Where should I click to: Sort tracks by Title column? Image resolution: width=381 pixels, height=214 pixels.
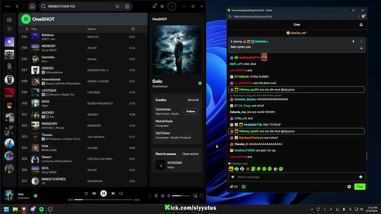34,29
